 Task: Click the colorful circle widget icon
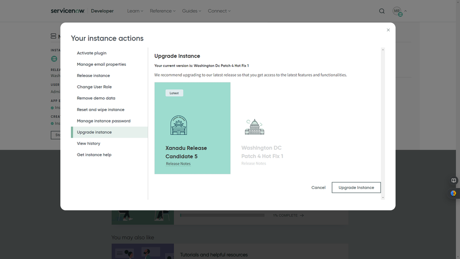pos(454,194)
